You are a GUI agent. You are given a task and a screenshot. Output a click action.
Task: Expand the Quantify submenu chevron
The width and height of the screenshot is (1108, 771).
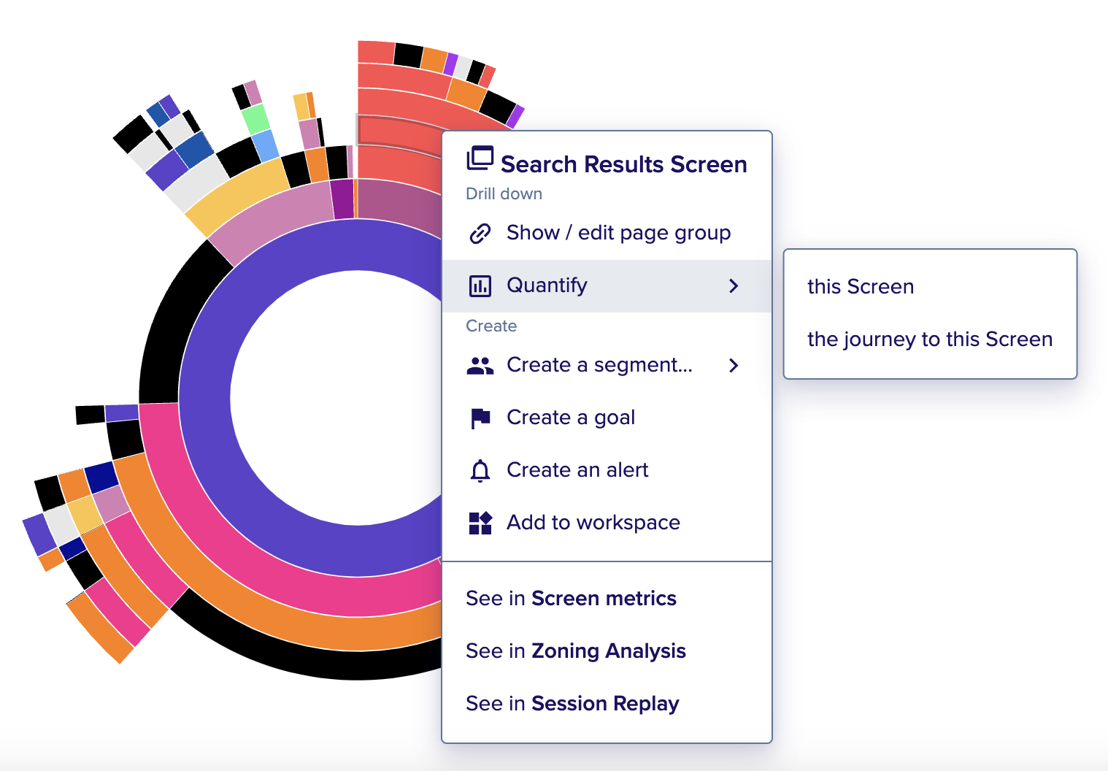click(734, 286)
